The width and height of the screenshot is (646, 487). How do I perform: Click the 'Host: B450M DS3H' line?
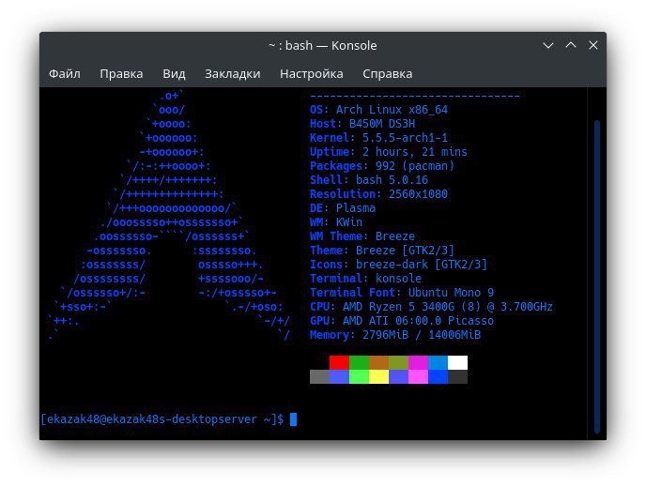(x=362, y=124)
